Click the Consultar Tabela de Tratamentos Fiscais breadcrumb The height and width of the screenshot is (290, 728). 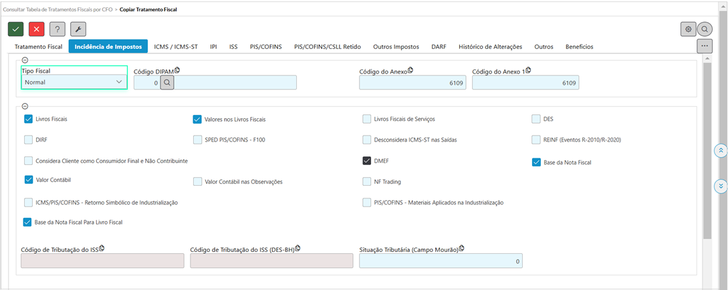point(57,9)
